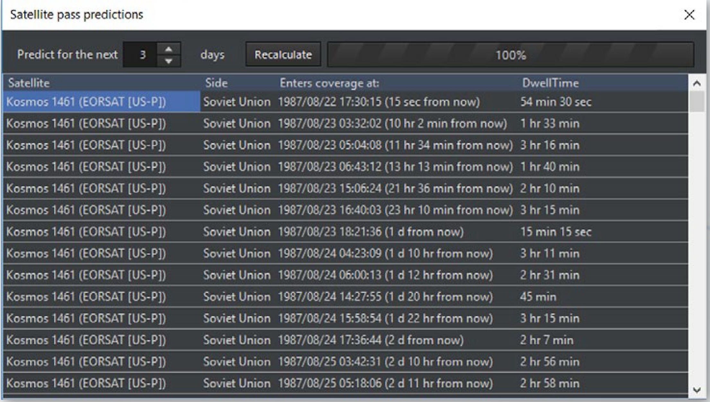Sort by DwellTime column header
The height and width of the screenshot is (402, 710).
tap(550, 83)
